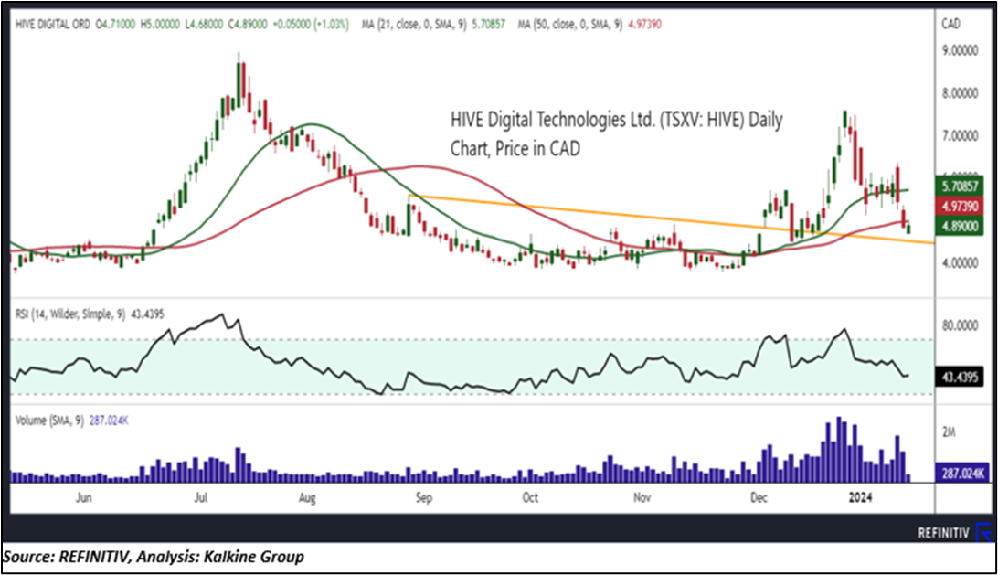Screen dimensions: 998x575
Task: Click the Jul date axis label
Action: (201, 497)
